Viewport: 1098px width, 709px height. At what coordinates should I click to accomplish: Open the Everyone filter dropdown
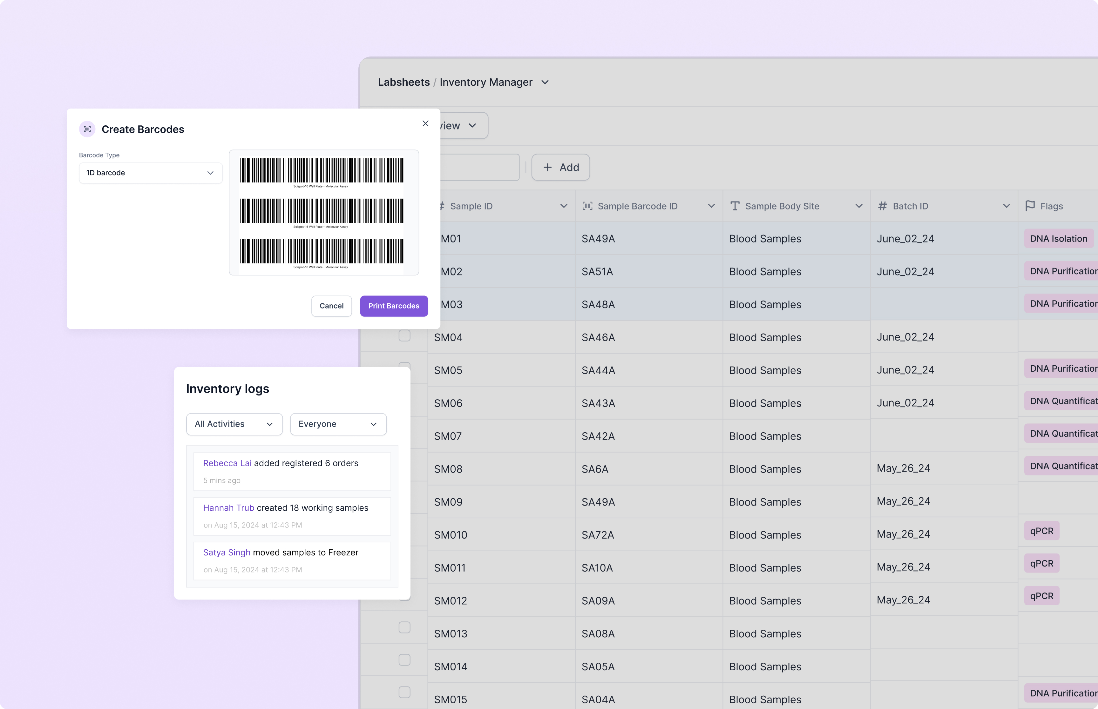tap(338, 424)
